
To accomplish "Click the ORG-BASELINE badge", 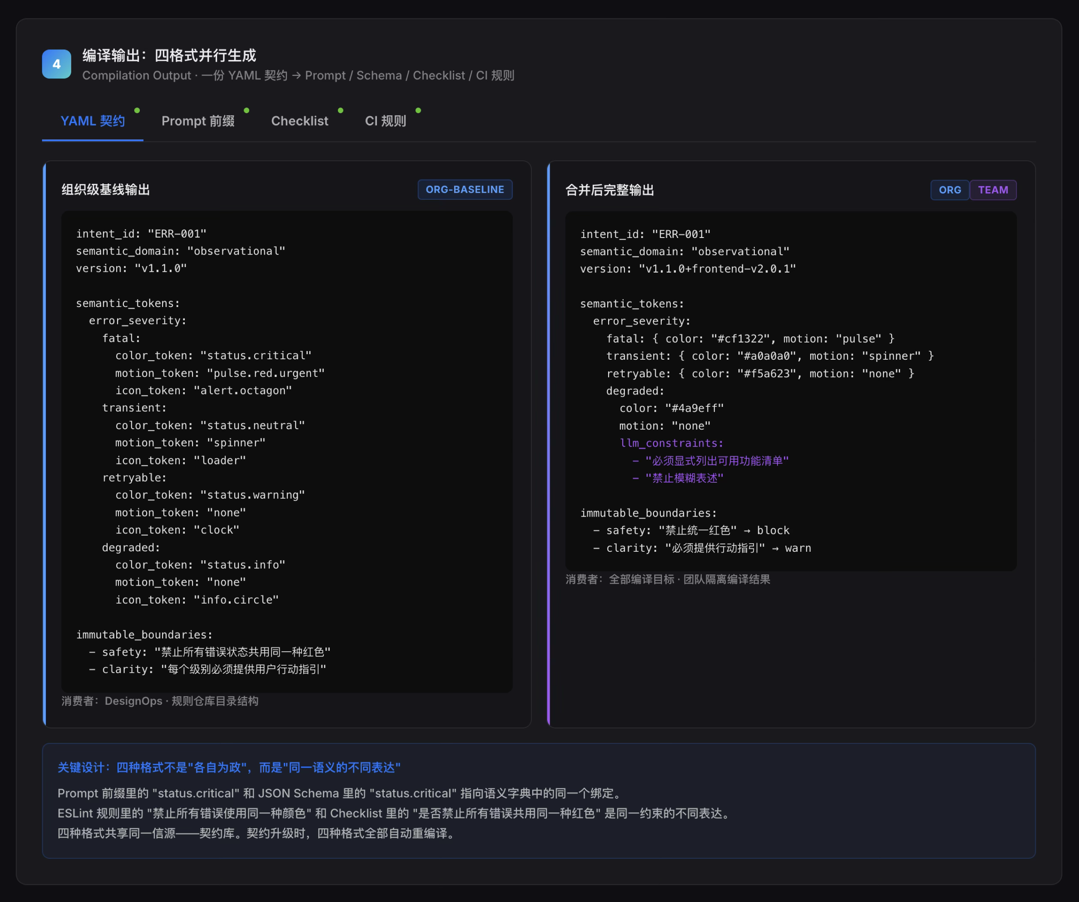I will click(465, 189).
